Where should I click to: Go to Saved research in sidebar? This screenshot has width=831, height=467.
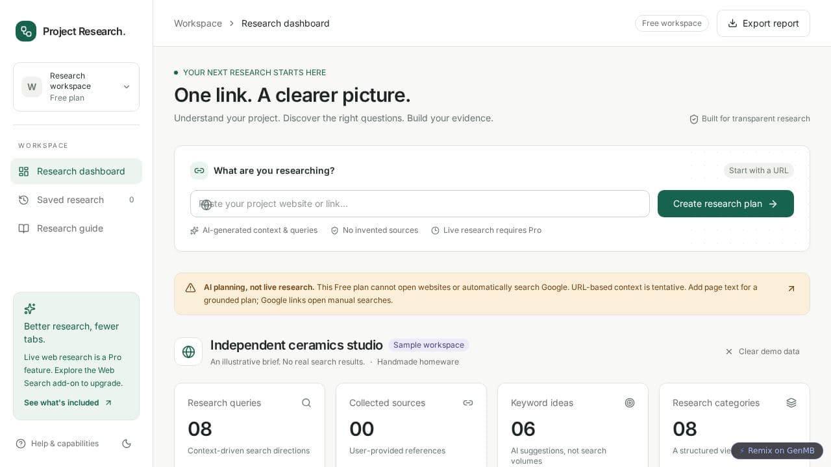[x=76, y=200]
